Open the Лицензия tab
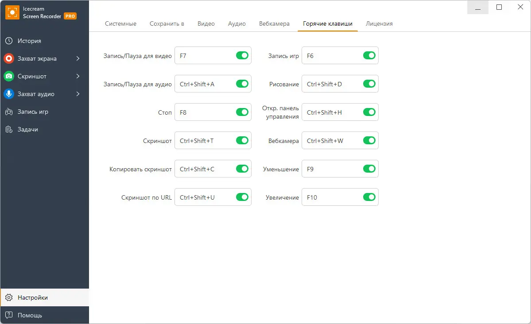The image size is (531, 324). point(379,23)
